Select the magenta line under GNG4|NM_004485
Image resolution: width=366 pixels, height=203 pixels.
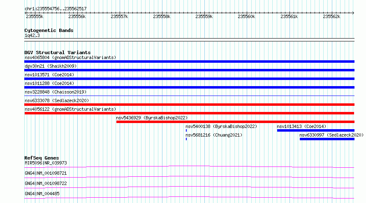189,197
